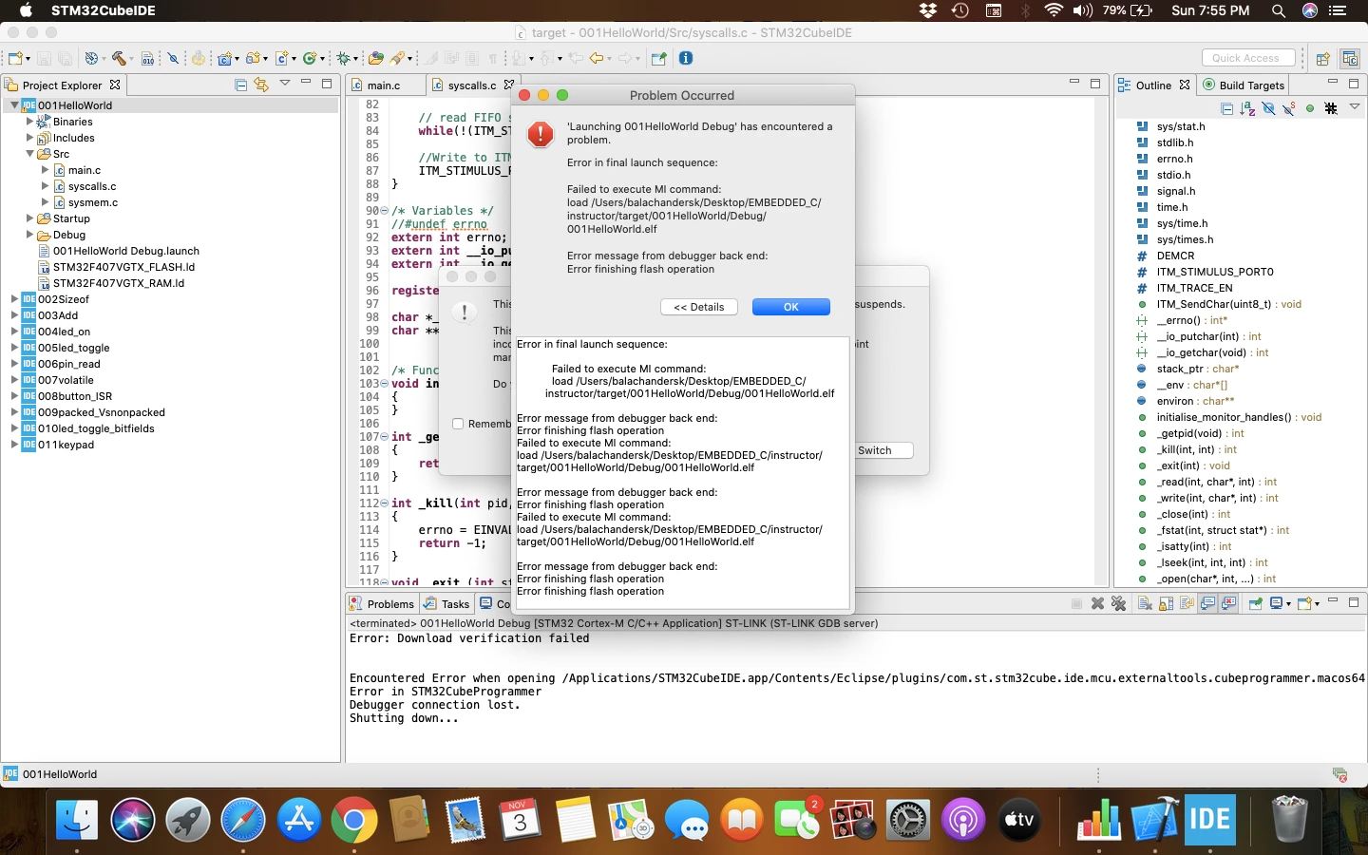Open the Problems tab

tap(382, 604)
